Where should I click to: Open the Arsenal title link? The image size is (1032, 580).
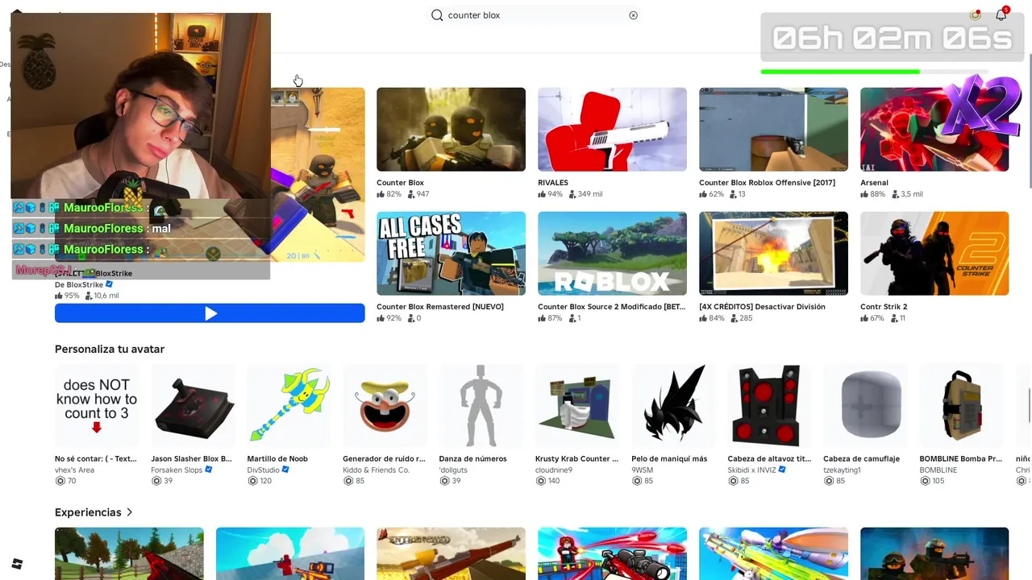tap(874, 183)
